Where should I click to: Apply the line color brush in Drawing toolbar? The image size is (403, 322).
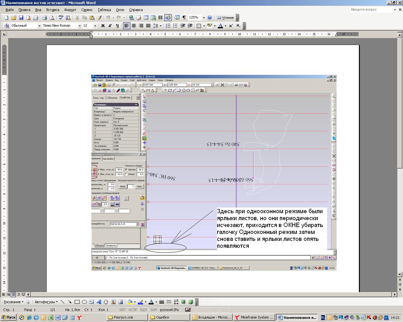(140, 302)
